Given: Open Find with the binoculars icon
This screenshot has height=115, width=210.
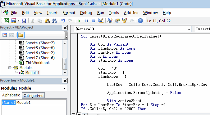Looking at the screenshot, I should (x=54, y=21).
